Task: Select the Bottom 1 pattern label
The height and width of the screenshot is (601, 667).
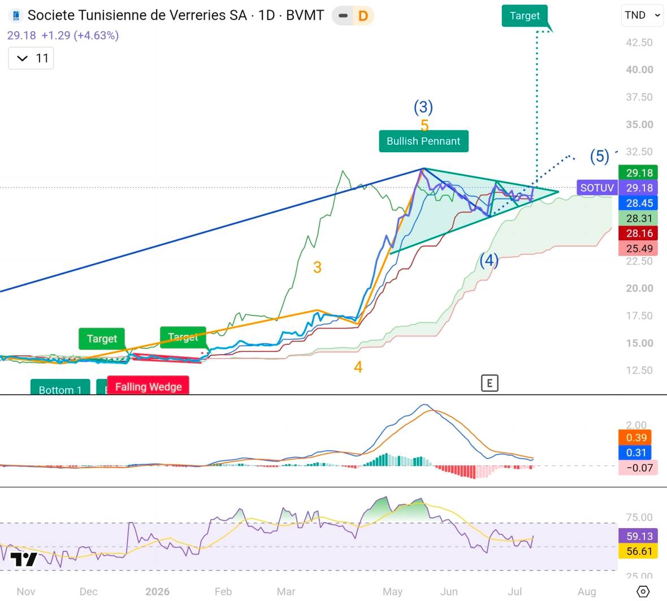Action: pyautogui.click(x=60, y=388)
